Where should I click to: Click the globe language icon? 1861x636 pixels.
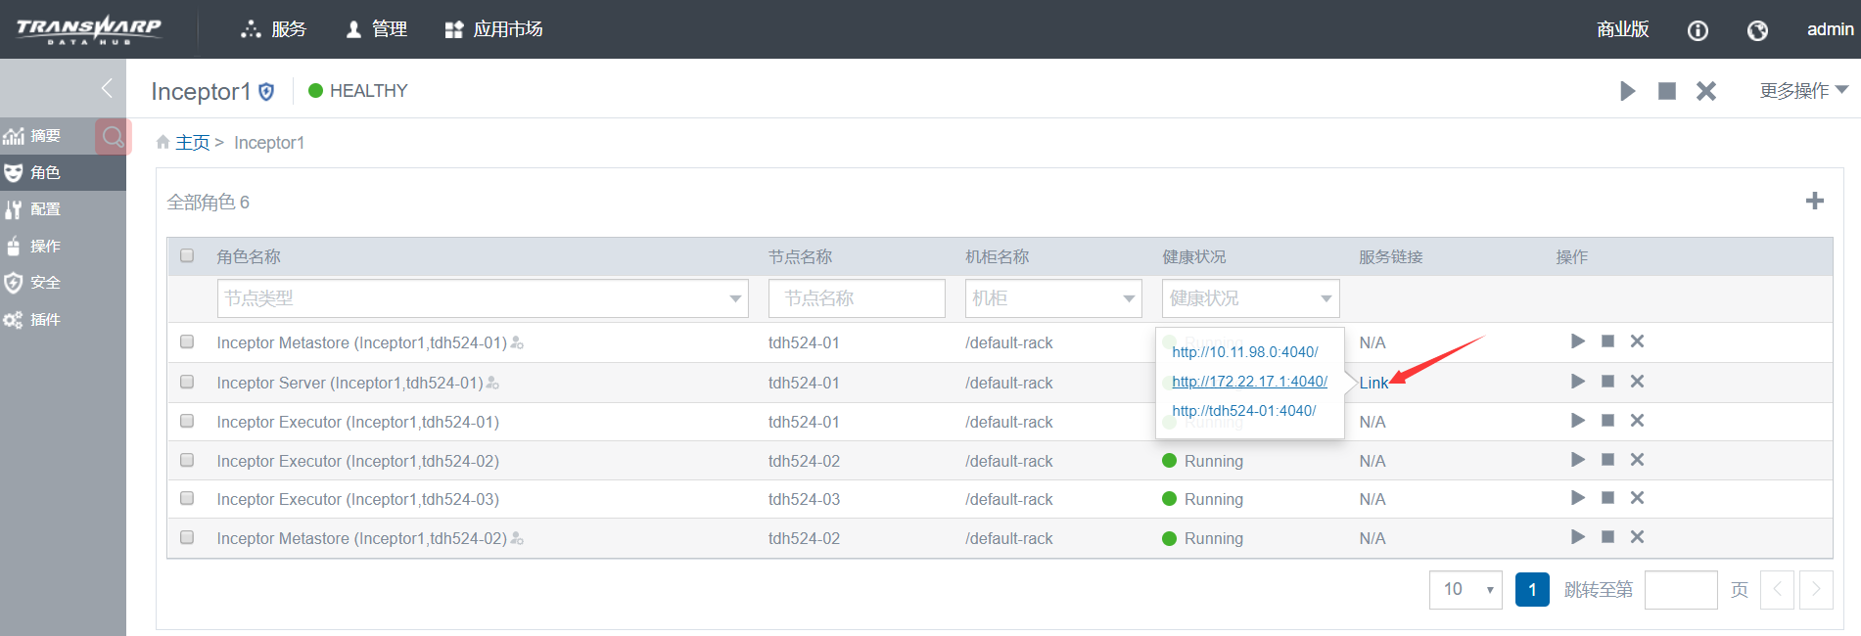1757,30
